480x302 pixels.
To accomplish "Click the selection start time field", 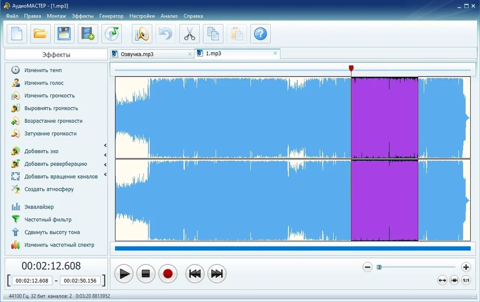I will click(32, 281).
